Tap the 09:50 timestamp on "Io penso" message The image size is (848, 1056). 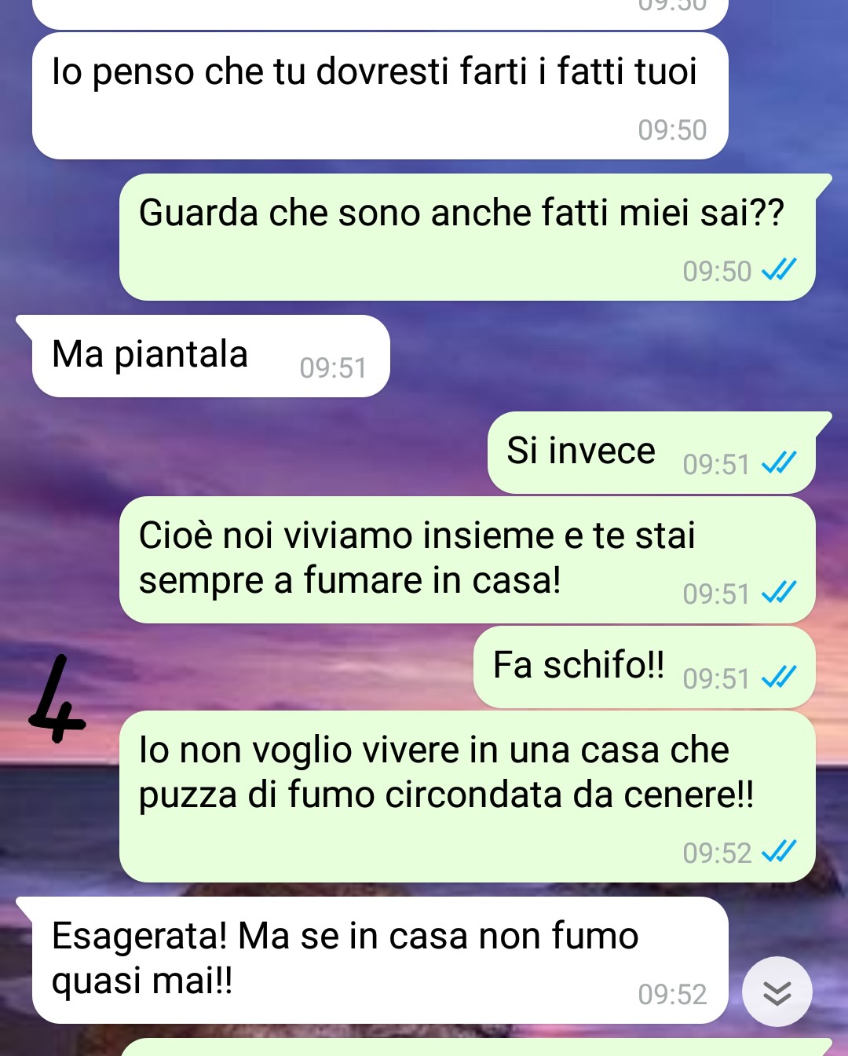tap(672, 130)
